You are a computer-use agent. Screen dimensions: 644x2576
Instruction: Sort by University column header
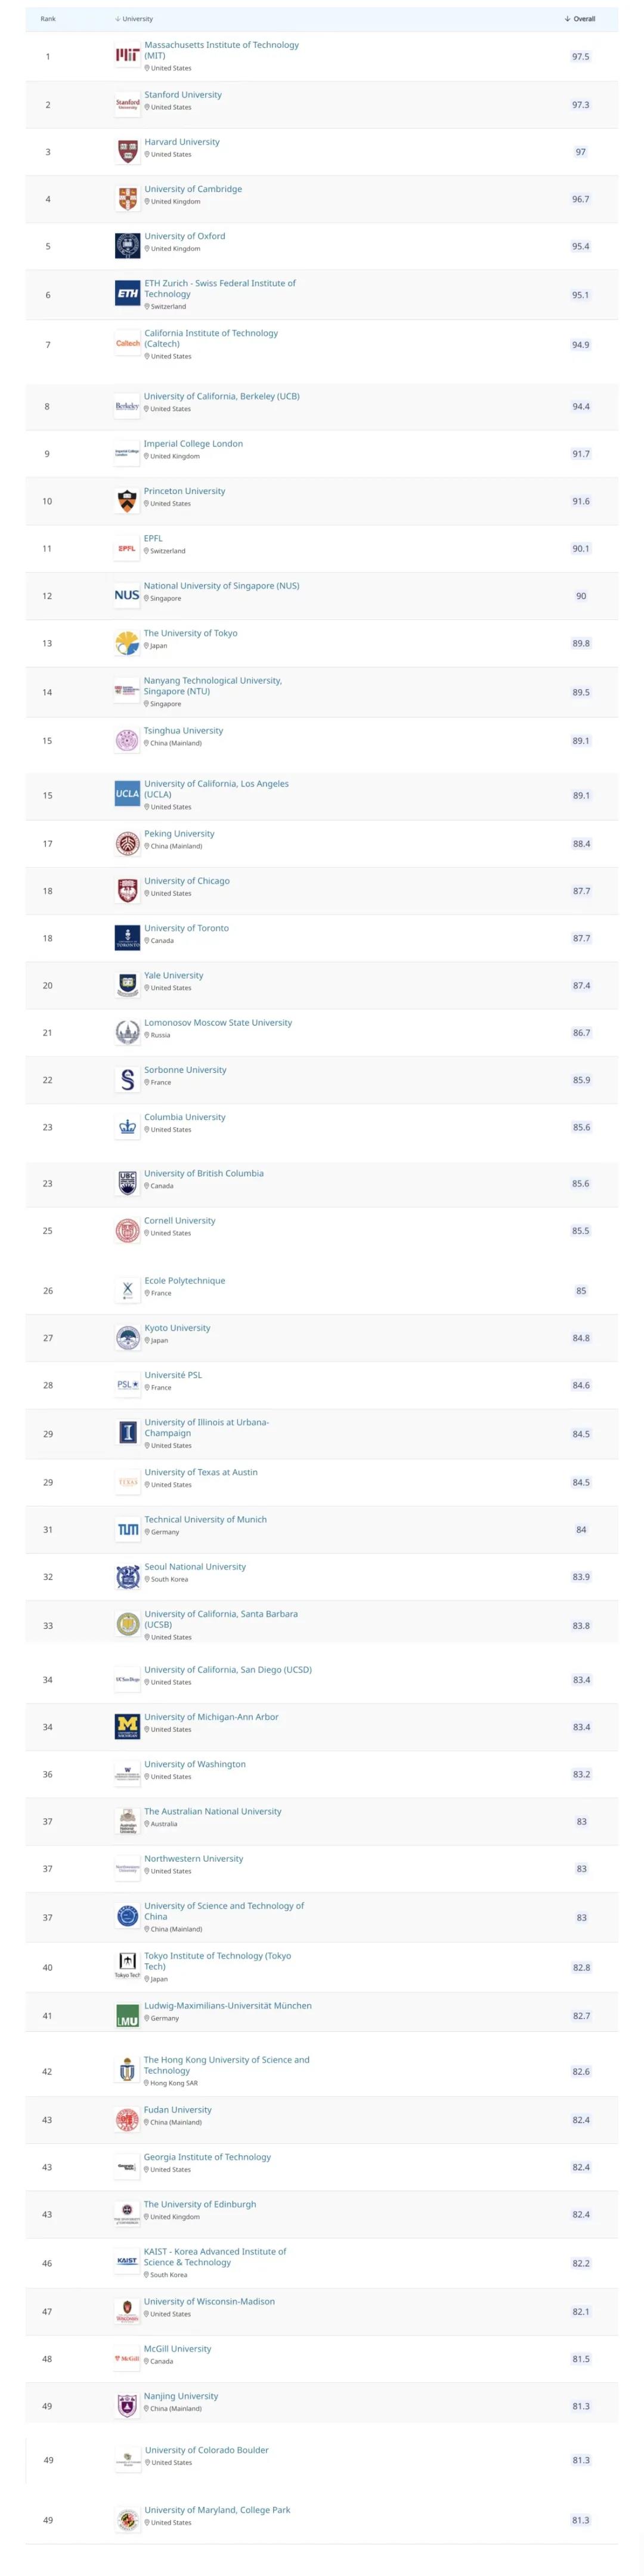[134, 19]
